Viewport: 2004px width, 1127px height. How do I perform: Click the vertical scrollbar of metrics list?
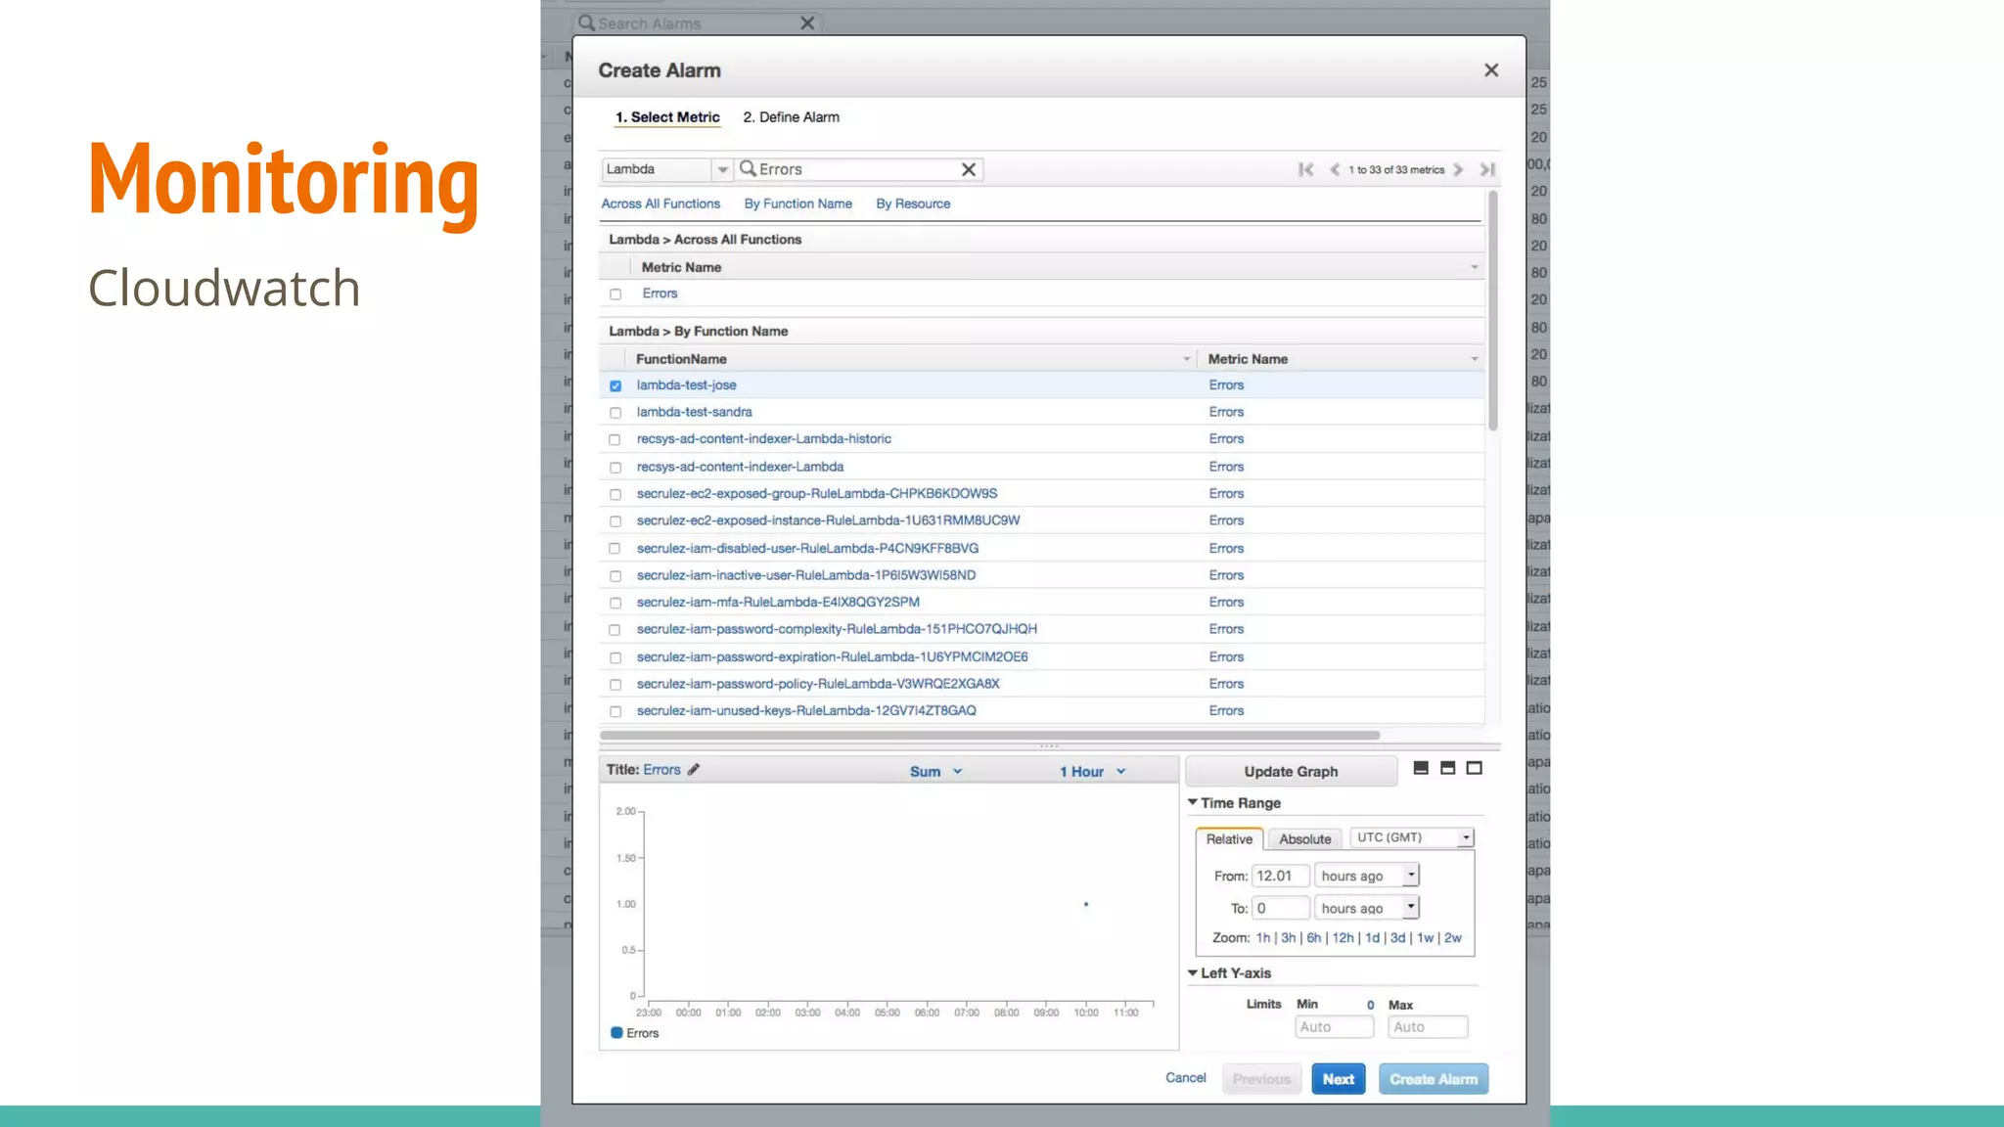[1492, 311]
